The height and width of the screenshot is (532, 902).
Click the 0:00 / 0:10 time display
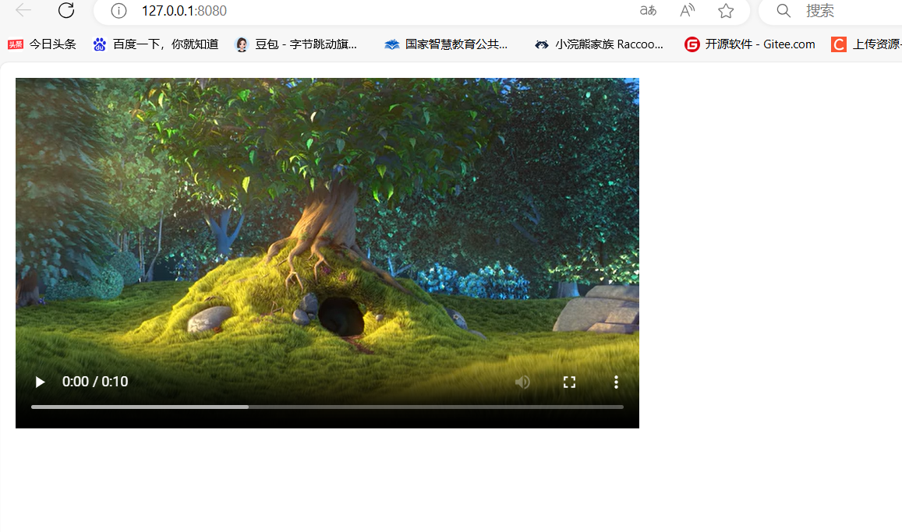(x=95, y=382)
